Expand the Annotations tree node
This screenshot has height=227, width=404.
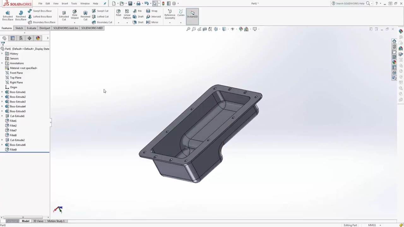coord(2,63)
